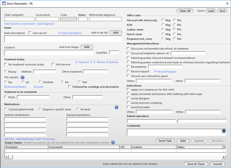231x168 pixels.
Task: Click the Site specific info icon
Action: click(22, 77)
